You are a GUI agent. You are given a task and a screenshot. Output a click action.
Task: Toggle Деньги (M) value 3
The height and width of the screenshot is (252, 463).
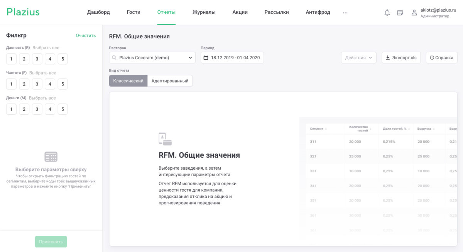(x=37, y=109)
